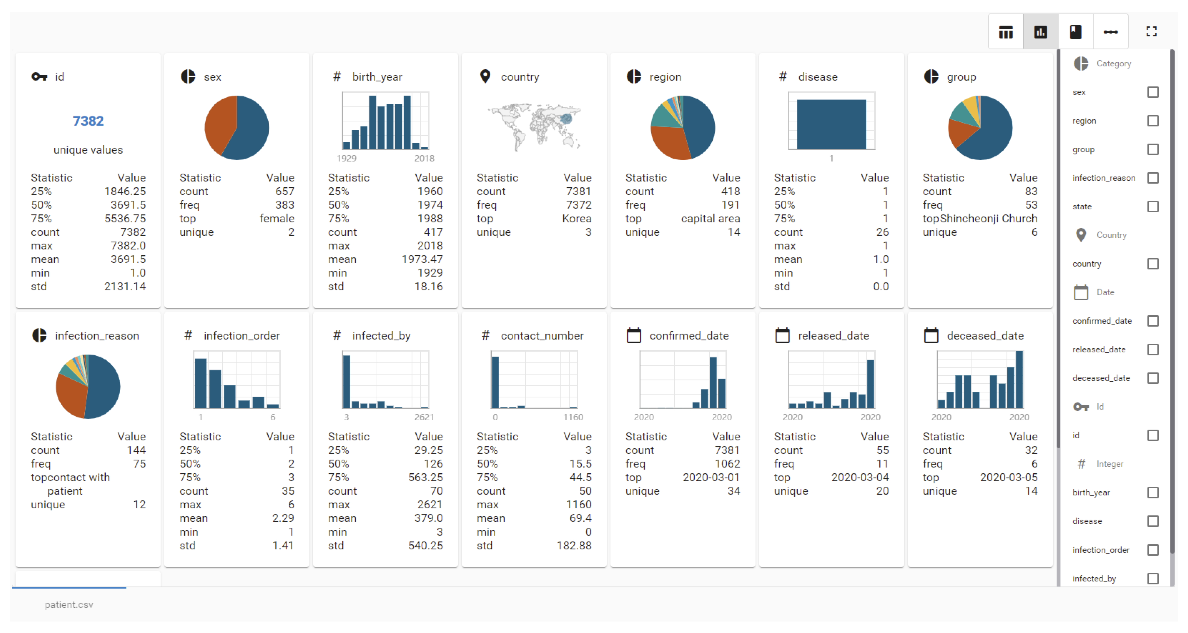Enable the infection_reason column checkbox

(x=1153, y=178)
